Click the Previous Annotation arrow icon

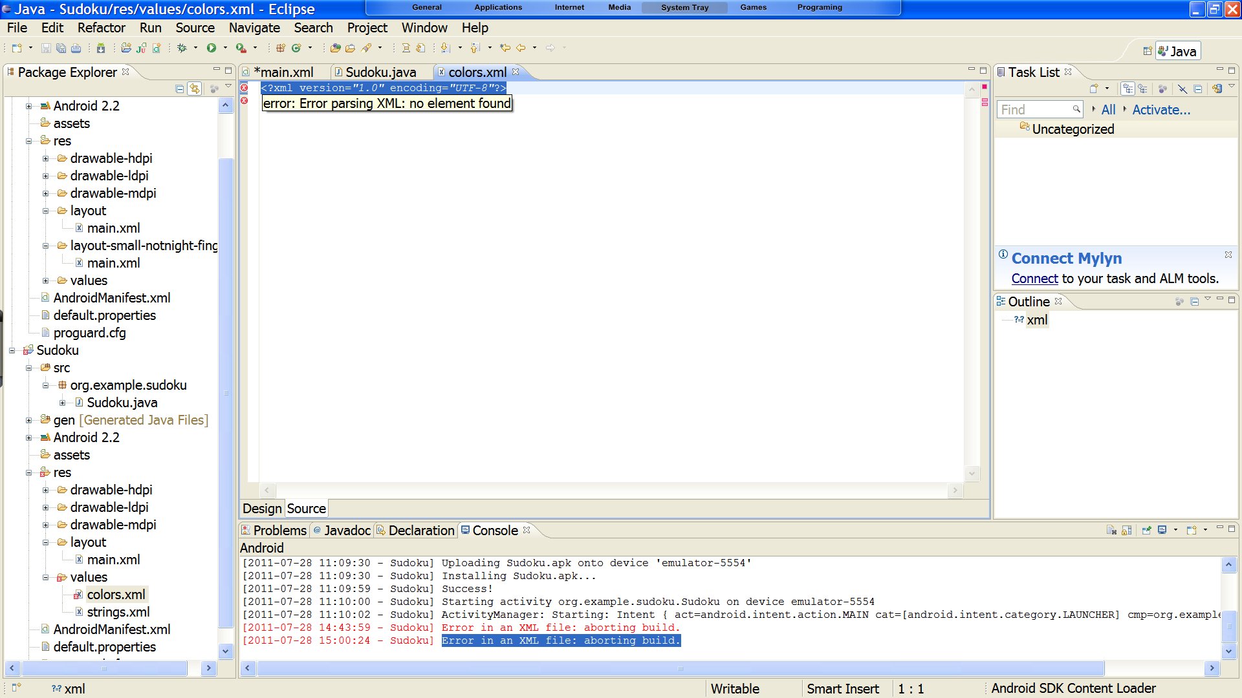(x=475, y=48)
